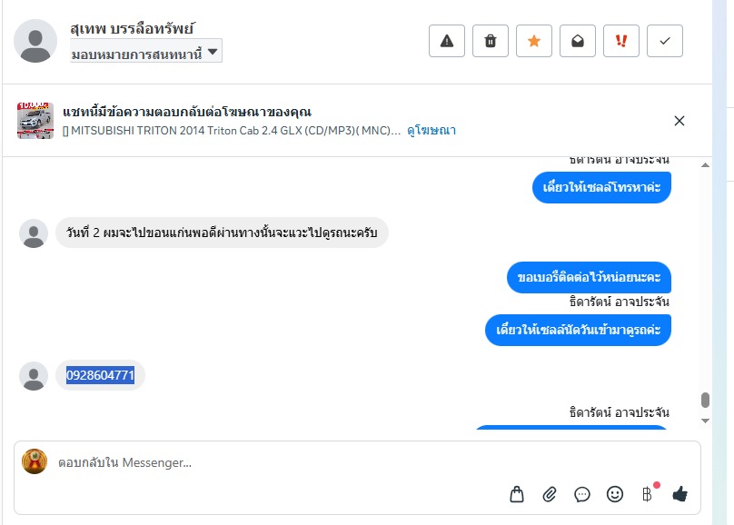Toggle the orange follow-up star
734x525 pixels.
[534, 41]
